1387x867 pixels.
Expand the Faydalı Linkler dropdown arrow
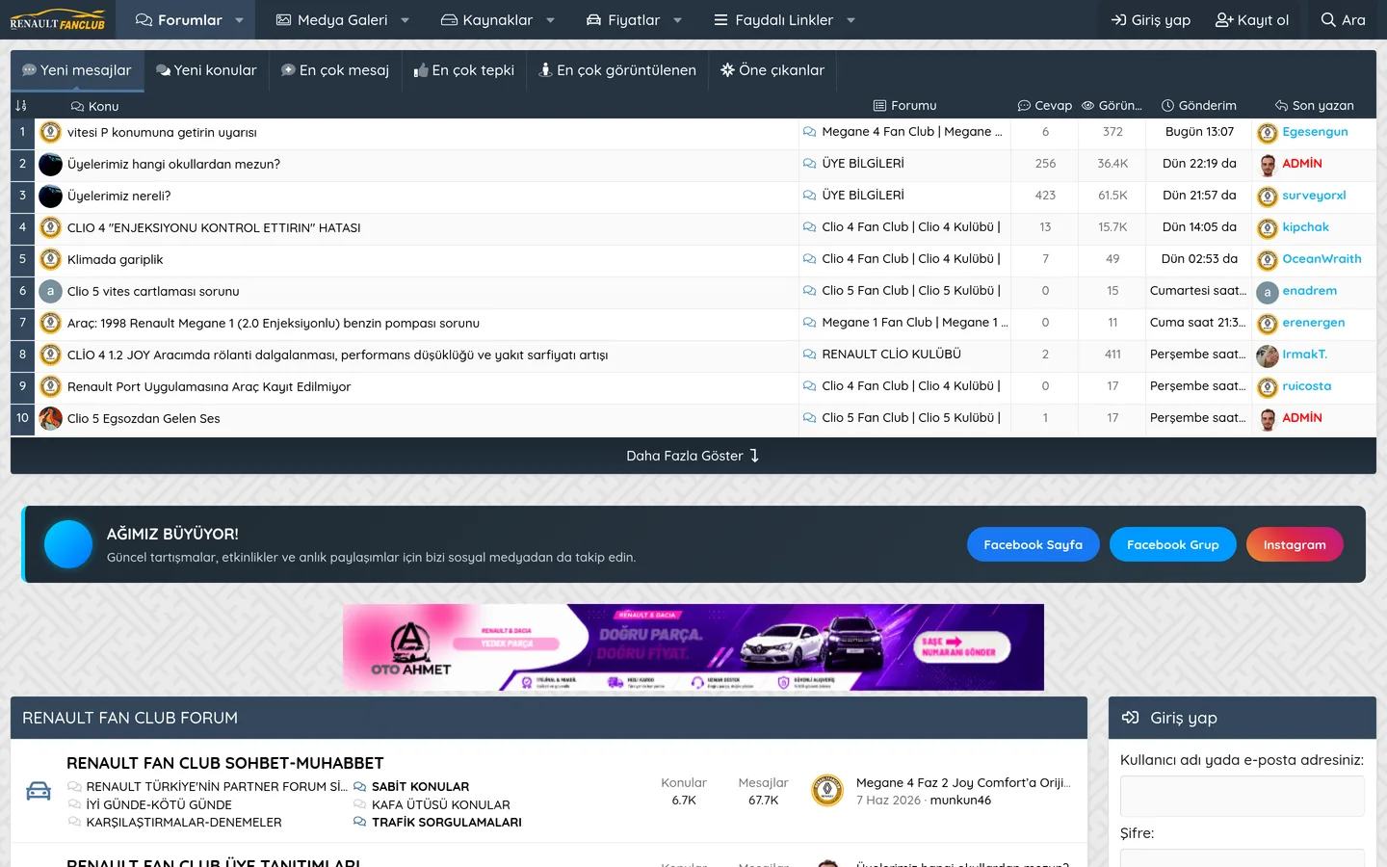851,20
